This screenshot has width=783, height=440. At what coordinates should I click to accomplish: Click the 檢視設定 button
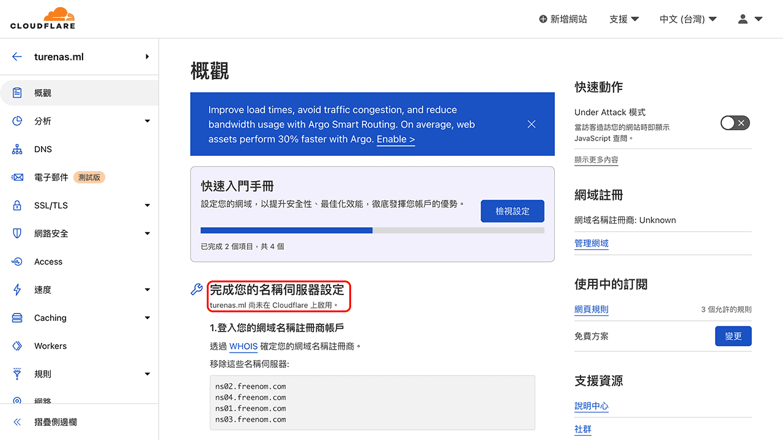[512, 211]
